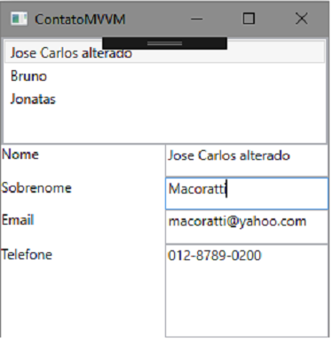Viewport: 333px width, 341px height.
Task: Minimize the ContatoMVVM window
Action: pyautogui.click(x=197, y=19)
